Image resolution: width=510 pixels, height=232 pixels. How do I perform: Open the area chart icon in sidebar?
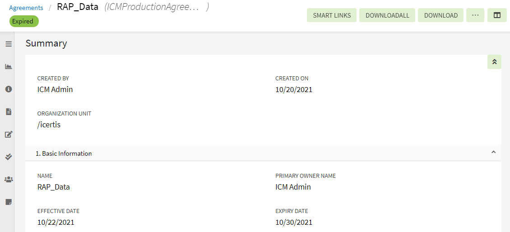(x=8, y=66)
